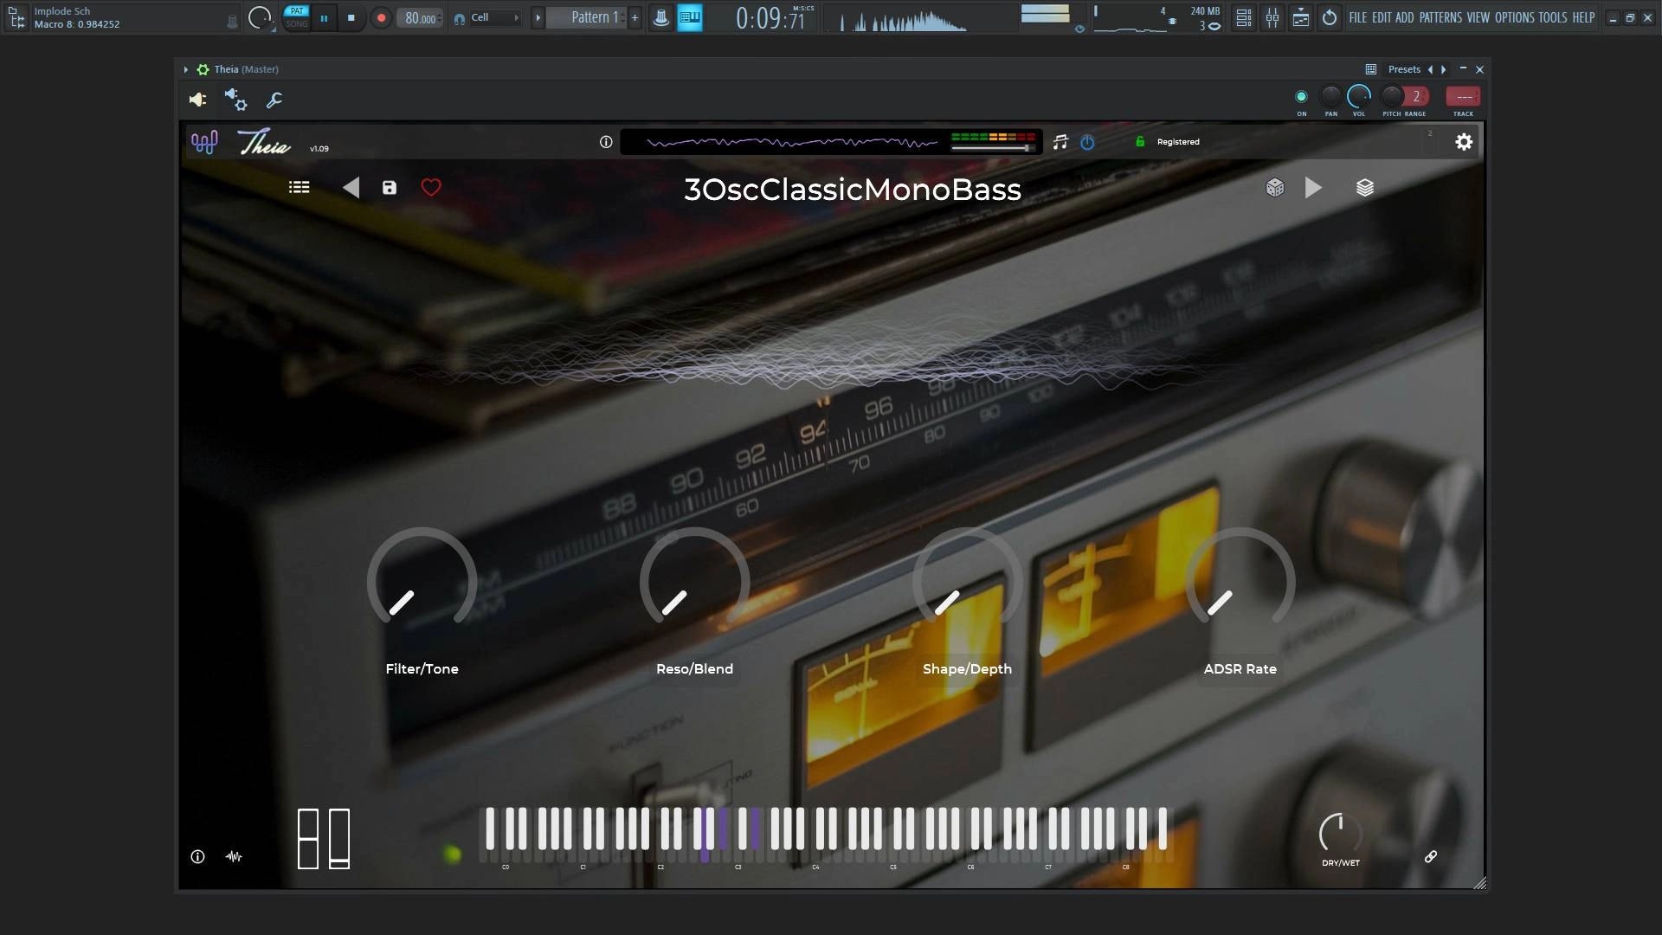Click the green Registered lock icon
Image resolution: width=1662 pixels, height=935 pixels.
pyautogui.click(x=1140, y=142)
